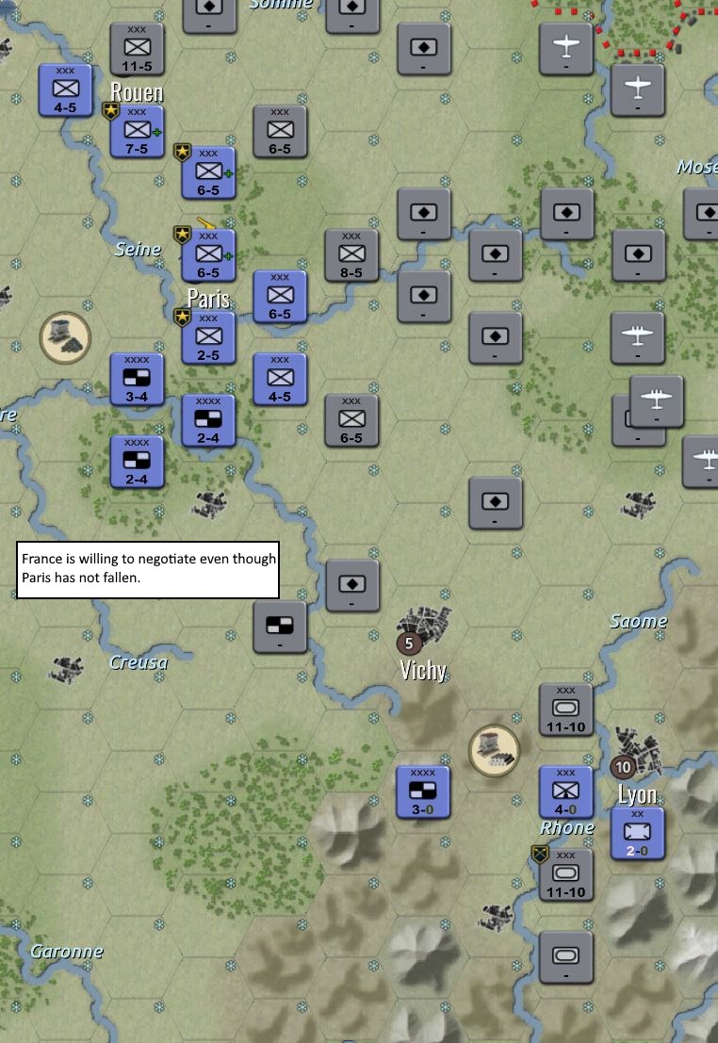Click the Seine river label
The image size is (718, 1043).
(x=138, y=250)
